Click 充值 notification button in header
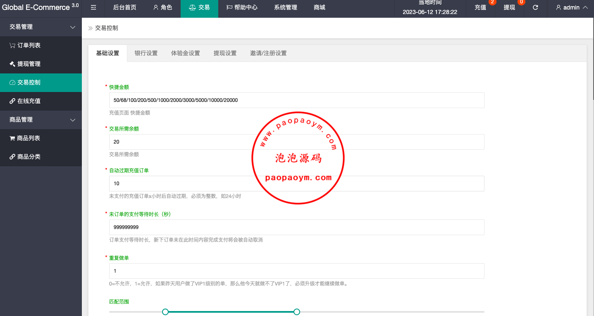 pyautogui.click(x=480, y=7)
